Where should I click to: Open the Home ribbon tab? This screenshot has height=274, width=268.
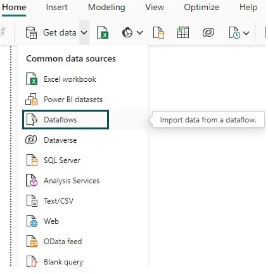pos(14,8)
